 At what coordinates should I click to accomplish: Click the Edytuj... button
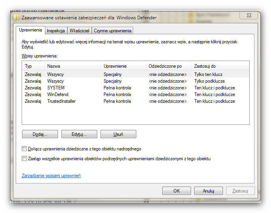coord(79,134)
